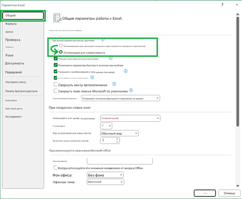Open the Фон офиса Без фона dropdown
Image resolution: width=242 pixels, height=199 pixels.
105,175
